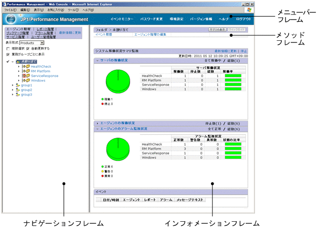Click the server status green pie chart
Viewport: 317px width, 230px height.
tap(118, 82)
